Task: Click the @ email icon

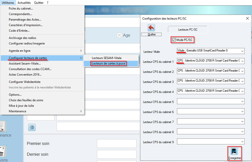Action: click(32, 127)
